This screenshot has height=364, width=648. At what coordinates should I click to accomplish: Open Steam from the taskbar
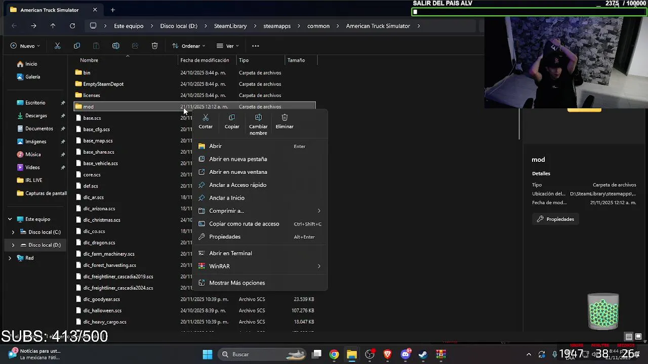point(423,354)
